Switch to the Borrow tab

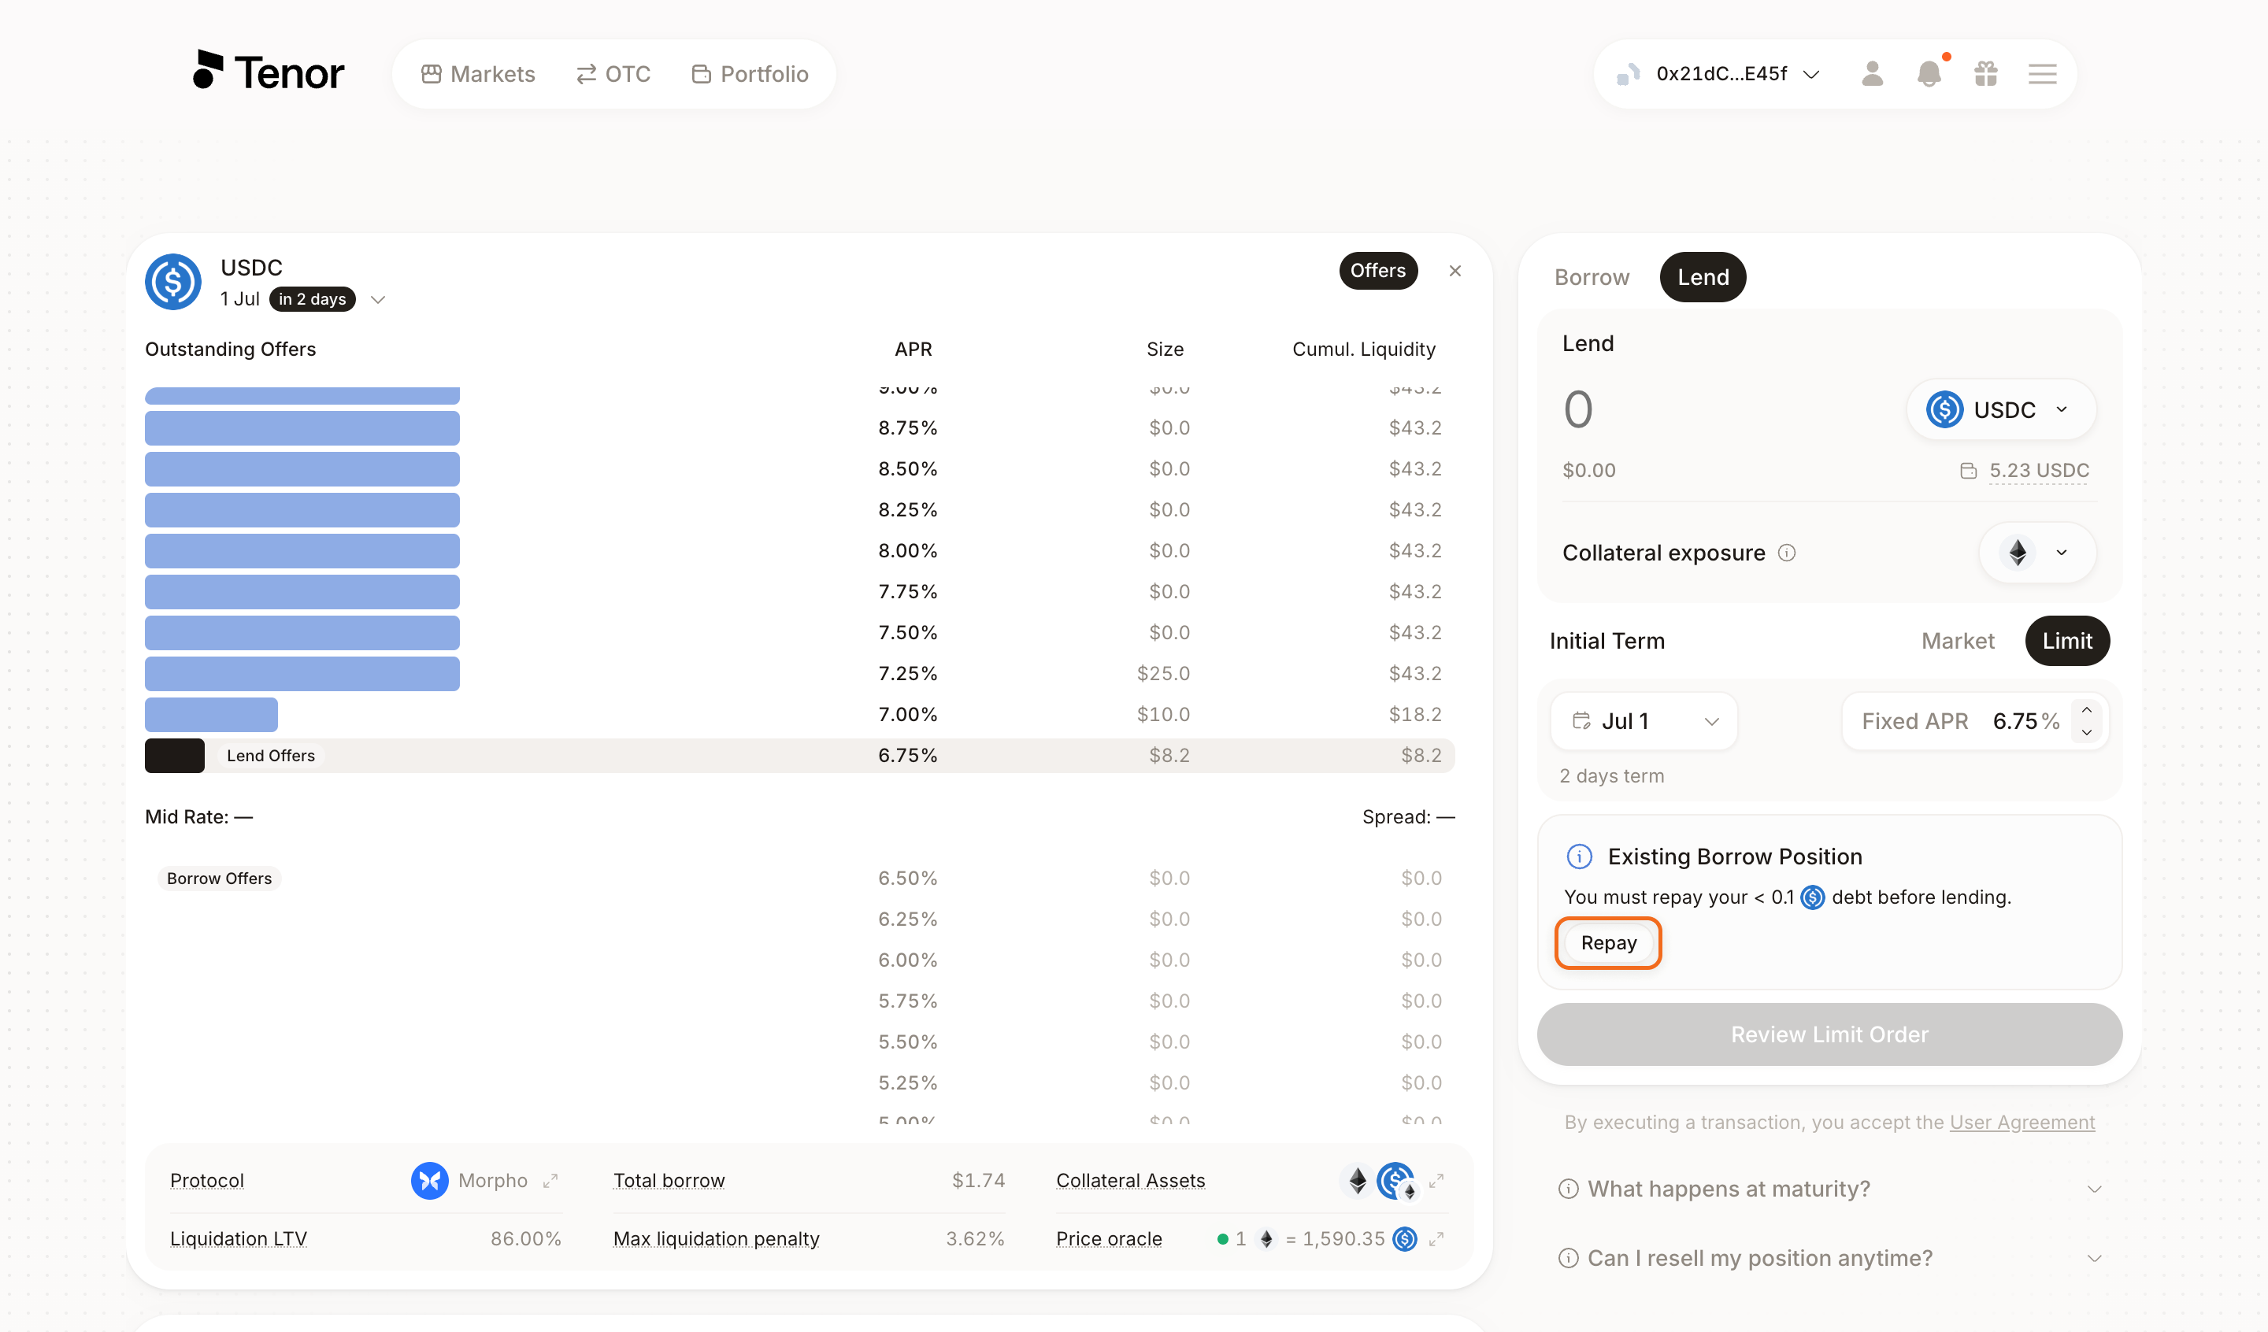pyautogui.click(x=1592, y=277)
